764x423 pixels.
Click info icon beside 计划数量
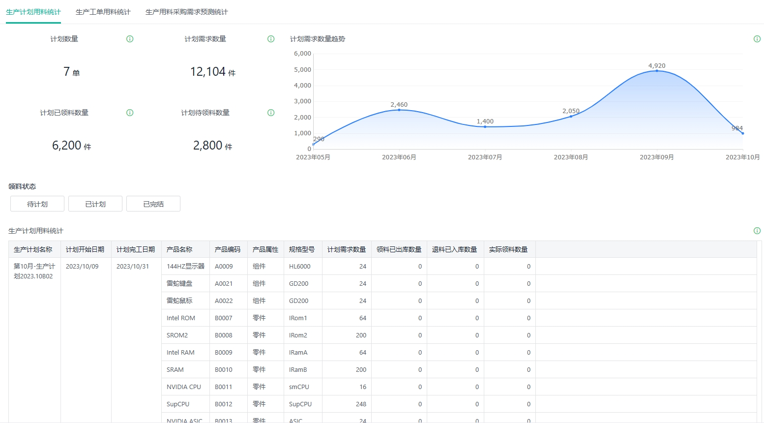pyautogui.click(x=130, y=39)
